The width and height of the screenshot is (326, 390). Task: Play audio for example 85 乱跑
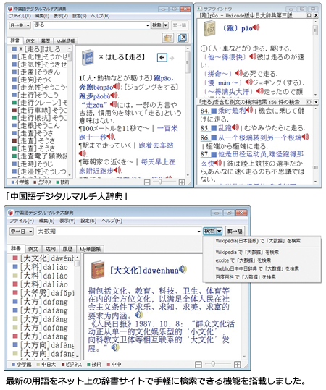pos(235,127)
